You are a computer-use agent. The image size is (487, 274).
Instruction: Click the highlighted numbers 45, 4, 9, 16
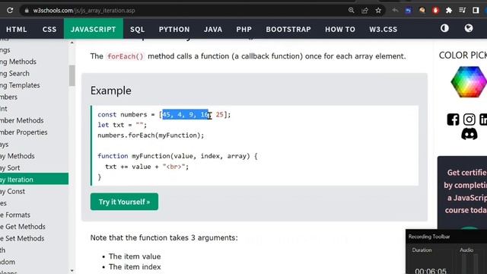point(186,115)
